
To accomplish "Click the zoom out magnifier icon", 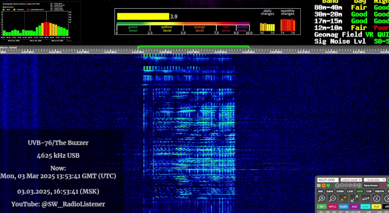I will tap(332, 199).
